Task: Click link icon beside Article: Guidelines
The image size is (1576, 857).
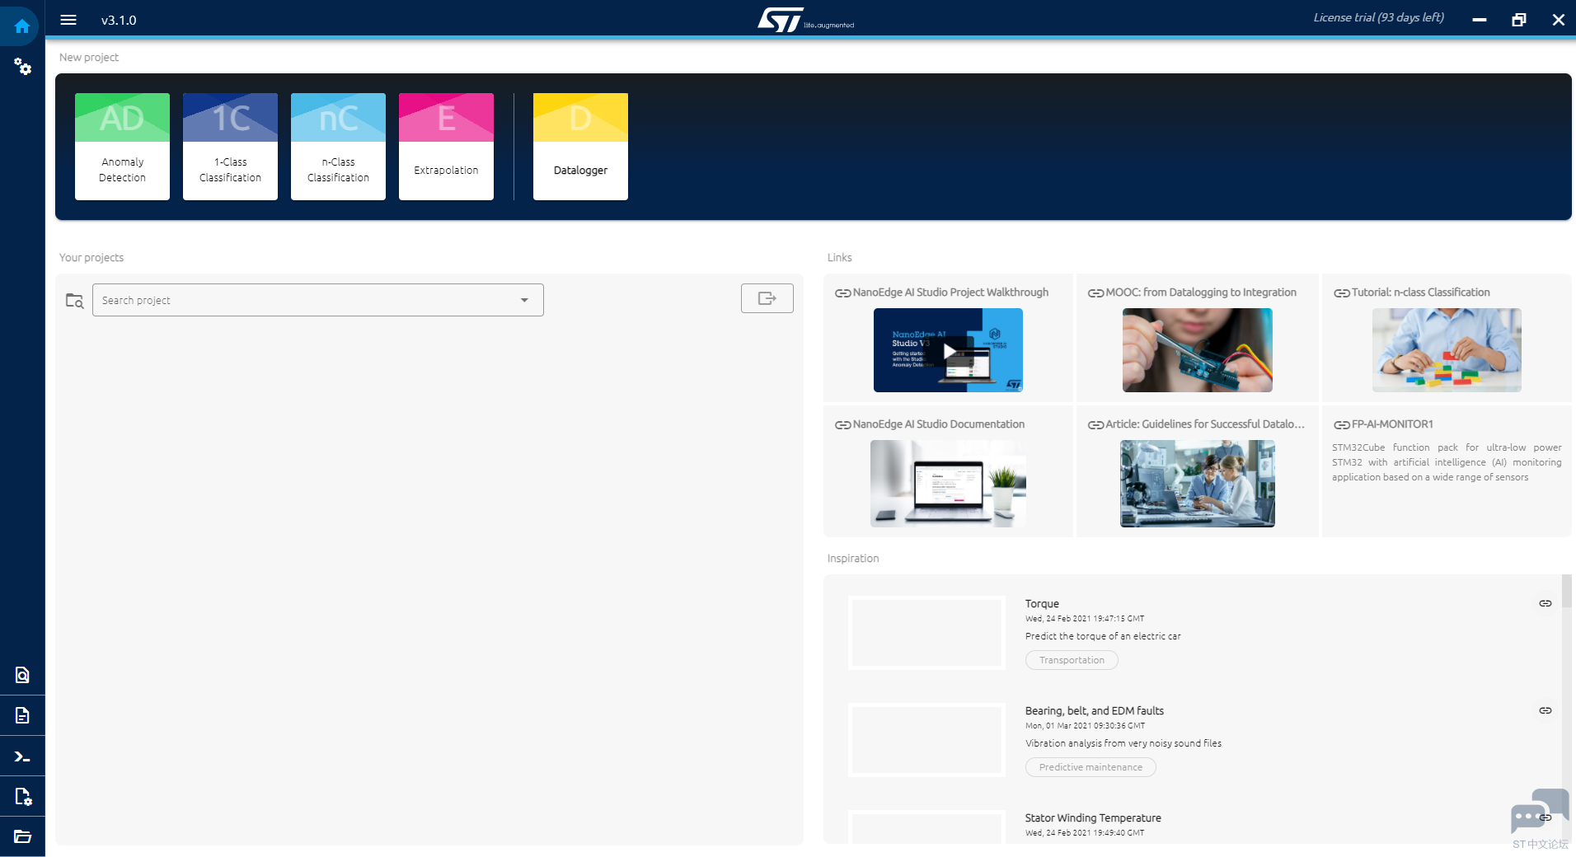Action: [x=1095, y=425]
